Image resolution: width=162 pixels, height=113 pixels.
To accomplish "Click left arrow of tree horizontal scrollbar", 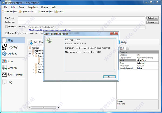I will (29, 108).
